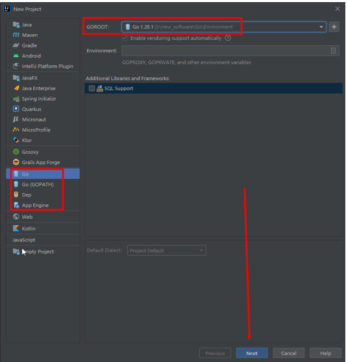Cancel the New Project dialog
Screen dimensions: 347x362
289,353
